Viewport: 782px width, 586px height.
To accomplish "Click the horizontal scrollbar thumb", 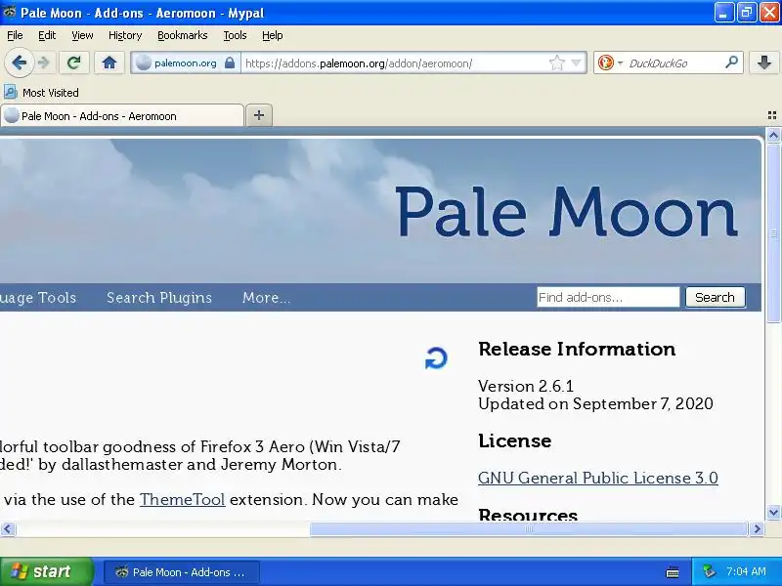I will 529,528.
